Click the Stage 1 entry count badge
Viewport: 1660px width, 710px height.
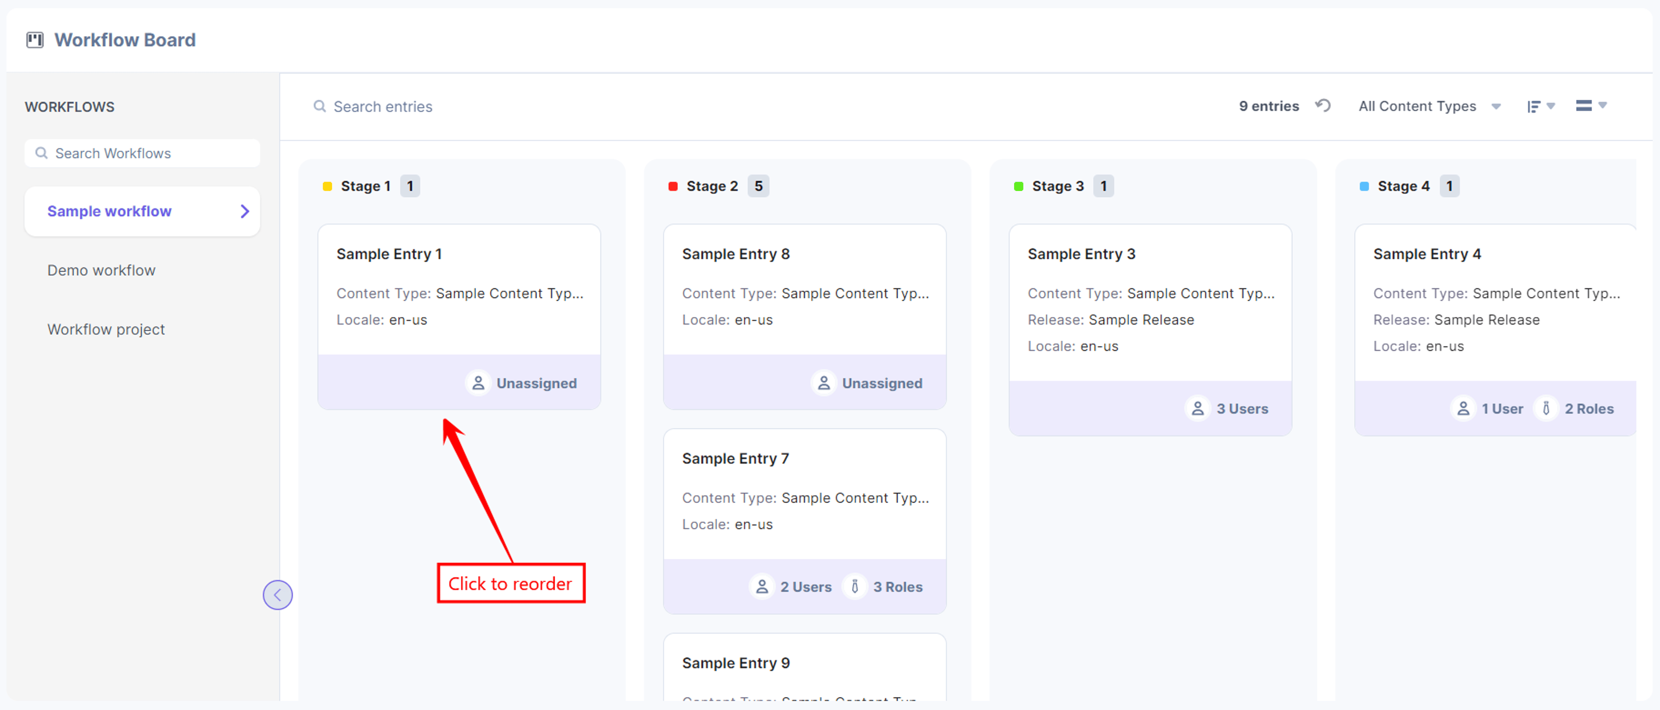click(410, 186)
